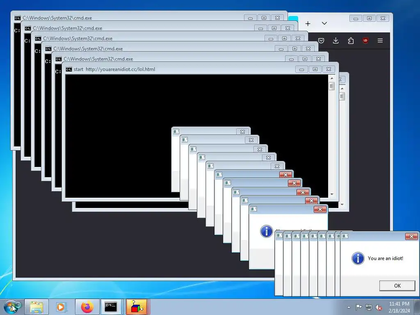Click scrollbar thumb in 'start http://youareanidiot.cc' window
Screen dimensions: 420x315
332,86
